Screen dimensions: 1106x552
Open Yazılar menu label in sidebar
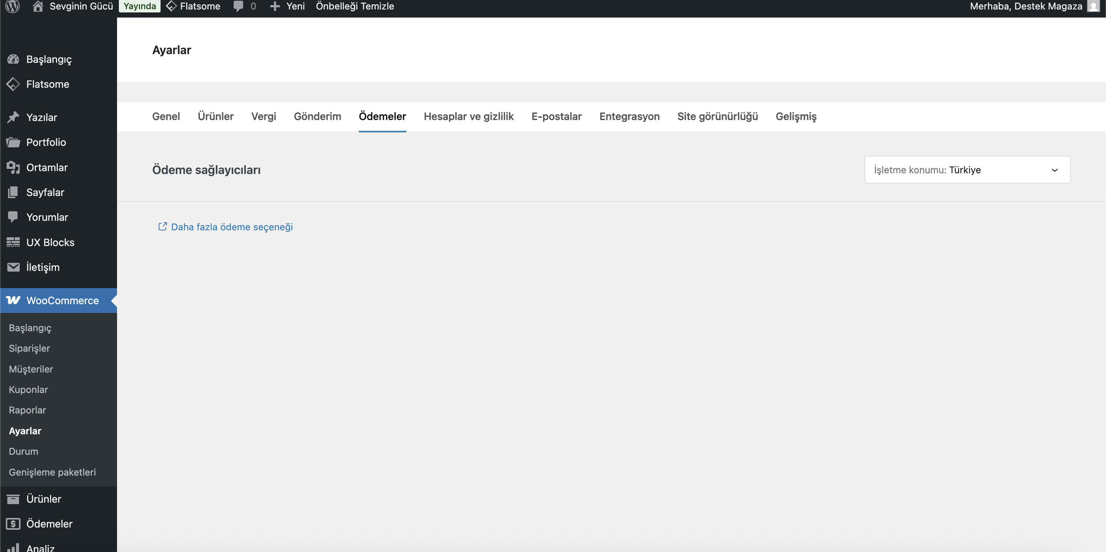tap(42, 117)
